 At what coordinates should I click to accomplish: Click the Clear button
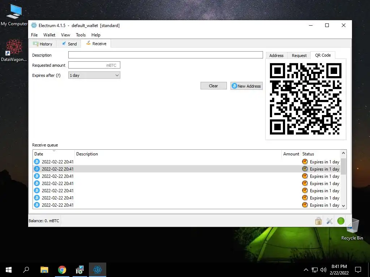[x=214, y=86]
